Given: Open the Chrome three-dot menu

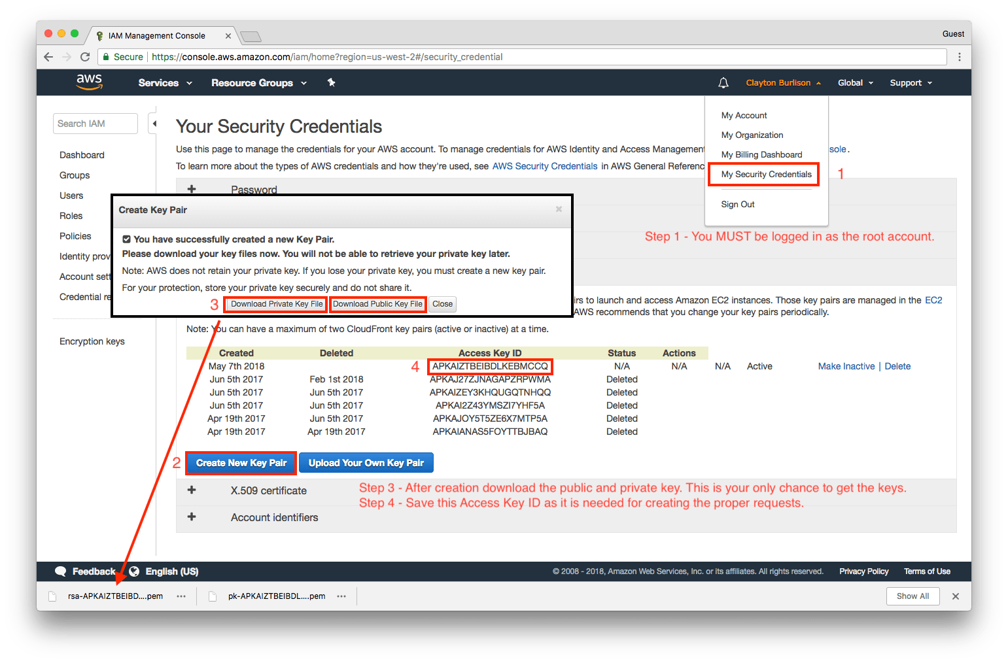Looking at the screenshot, I should point(959,57).
